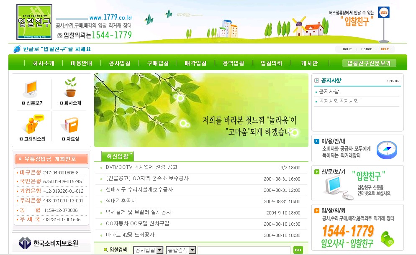Click the Internet Explorer icon beside 한글로 입찰친구
The image size is (416, 255).
tap(17, 49)
